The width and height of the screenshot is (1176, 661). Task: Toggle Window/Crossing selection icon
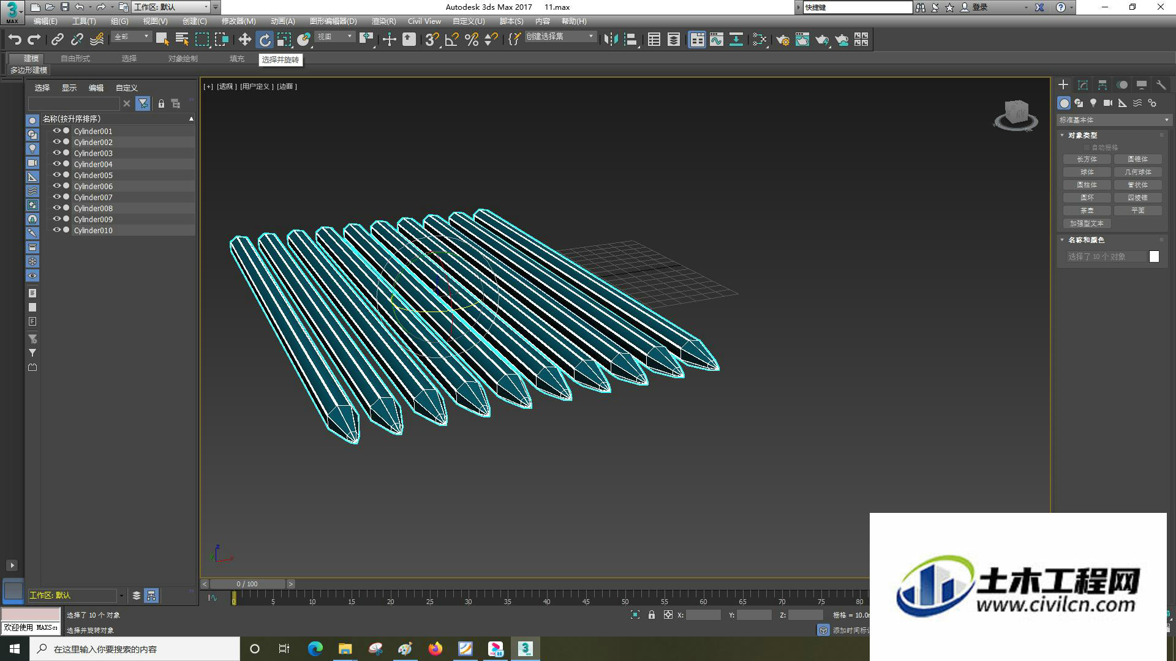click(x=221, y=40)
